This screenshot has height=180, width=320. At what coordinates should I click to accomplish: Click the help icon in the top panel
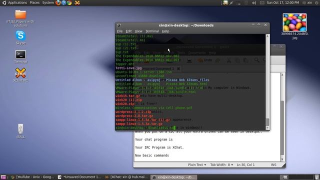click(63, 2)
